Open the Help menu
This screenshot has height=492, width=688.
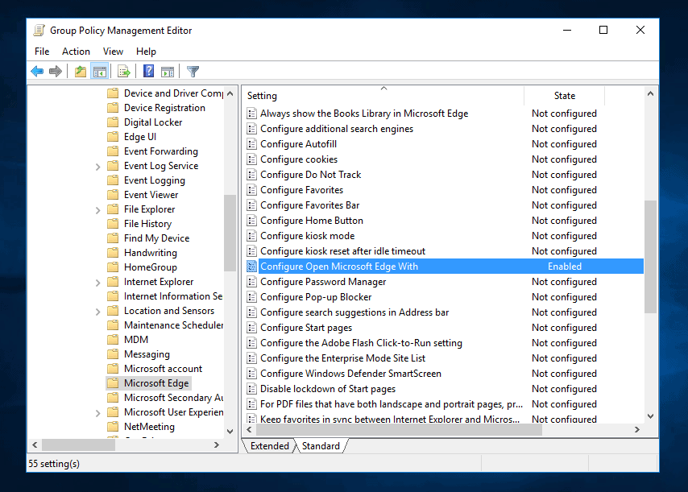point(146,52)
